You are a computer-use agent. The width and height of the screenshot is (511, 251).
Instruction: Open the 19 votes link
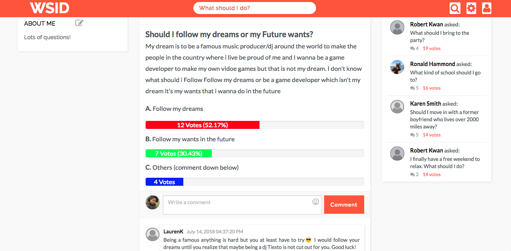(x=431, y=48)
